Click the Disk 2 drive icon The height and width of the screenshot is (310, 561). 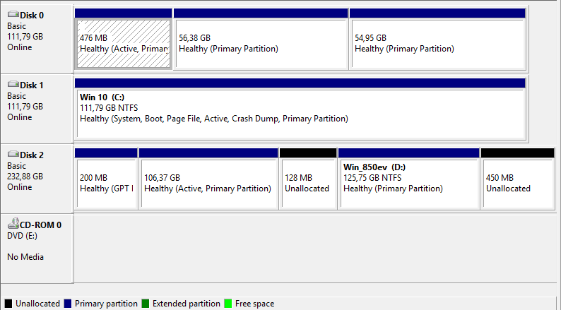pyautogui.click(x=12, y=155)
